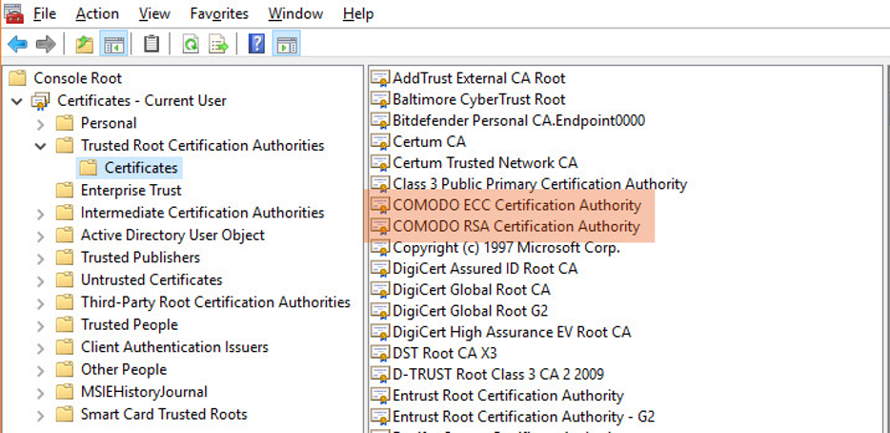Click certificate icon beside DST Root CA X3
The height and width of the screenshot is (433, 890).
coord(380,354)
